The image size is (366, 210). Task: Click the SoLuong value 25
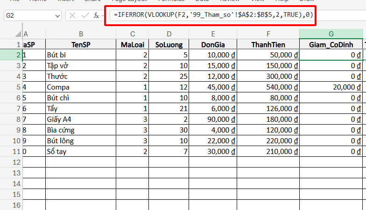point(169,77)
